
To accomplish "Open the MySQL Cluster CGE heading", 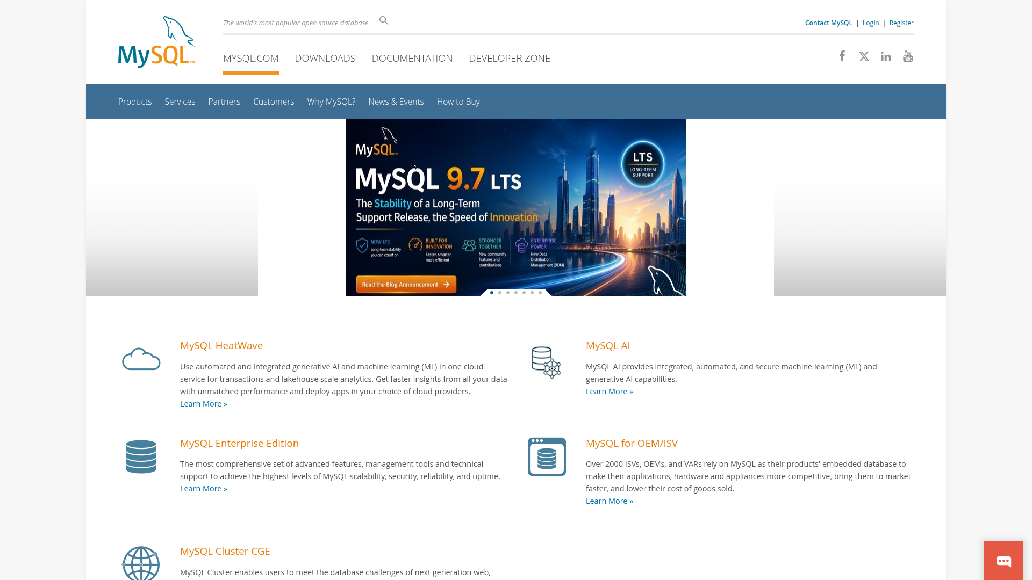I will point(225,551).
